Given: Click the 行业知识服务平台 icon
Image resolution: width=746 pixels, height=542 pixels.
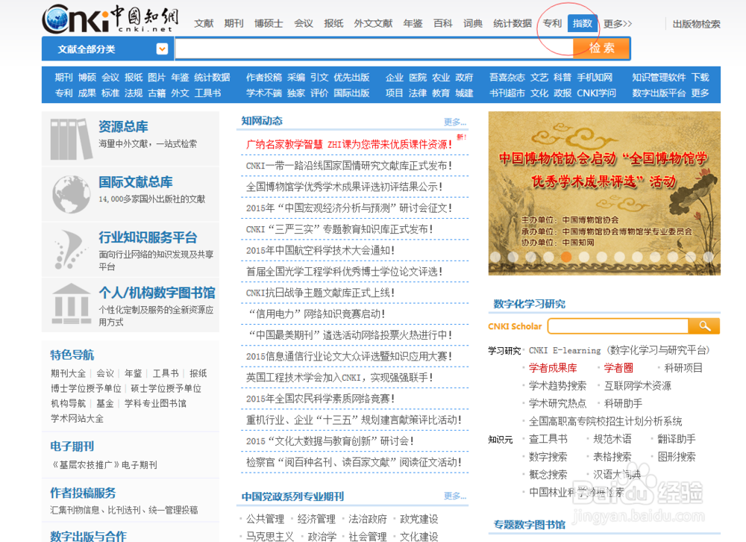Looking at the screenshot, I should pos(72,249).
